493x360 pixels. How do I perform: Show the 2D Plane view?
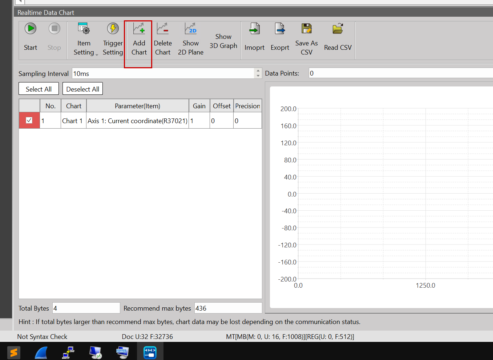[190, 29]
